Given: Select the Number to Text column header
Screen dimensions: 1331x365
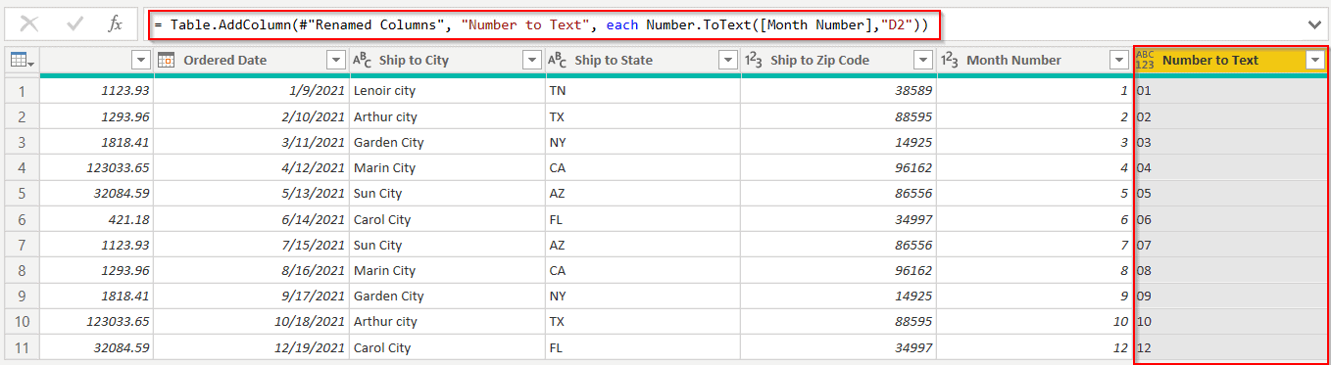Looking at the screenshot, I should coord(1231,60).
